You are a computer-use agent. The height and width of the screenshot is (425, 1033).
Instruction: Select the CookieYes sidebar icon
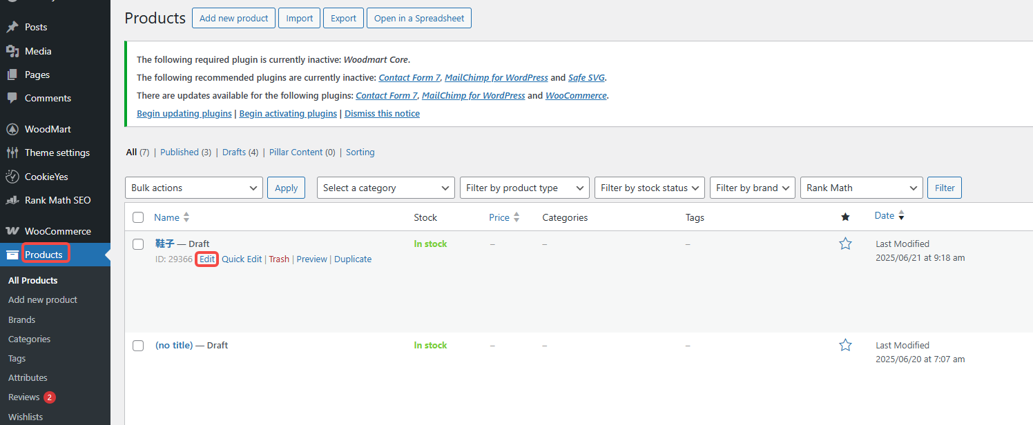[x=11, y=177]
